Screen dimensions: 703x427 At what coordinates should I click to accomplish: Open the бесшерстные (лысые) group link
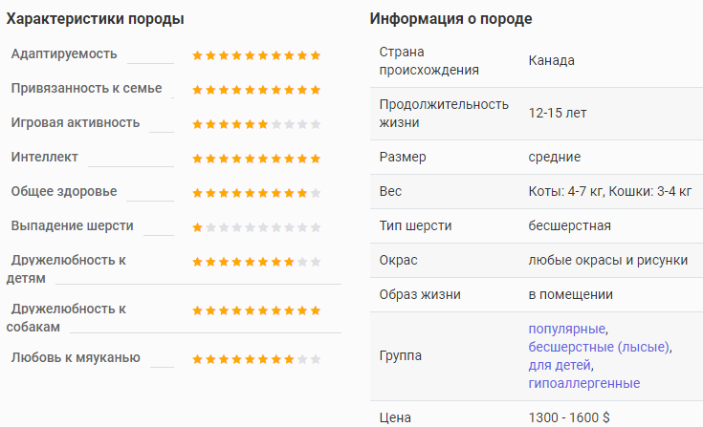599,347
